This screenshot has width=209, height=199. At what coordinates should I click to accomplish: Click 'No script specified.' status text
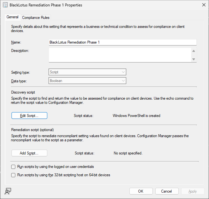click(x=128, y=153)
